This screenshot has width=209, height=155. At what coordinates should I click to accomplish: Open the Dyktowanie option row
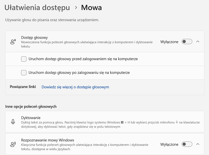click(104, 122)
